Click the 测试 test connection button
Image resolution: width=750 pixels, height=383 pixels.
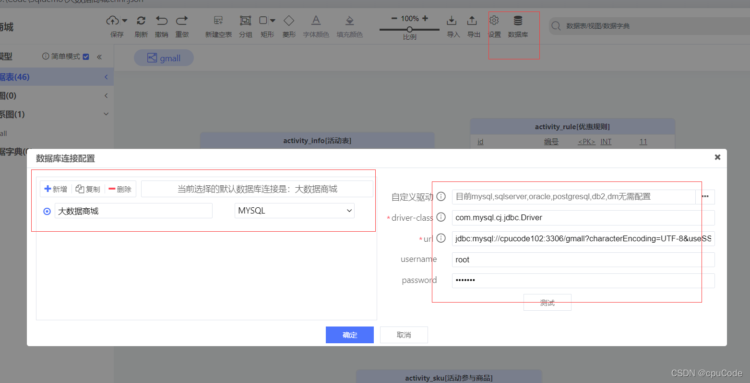[x=548, y=303]
